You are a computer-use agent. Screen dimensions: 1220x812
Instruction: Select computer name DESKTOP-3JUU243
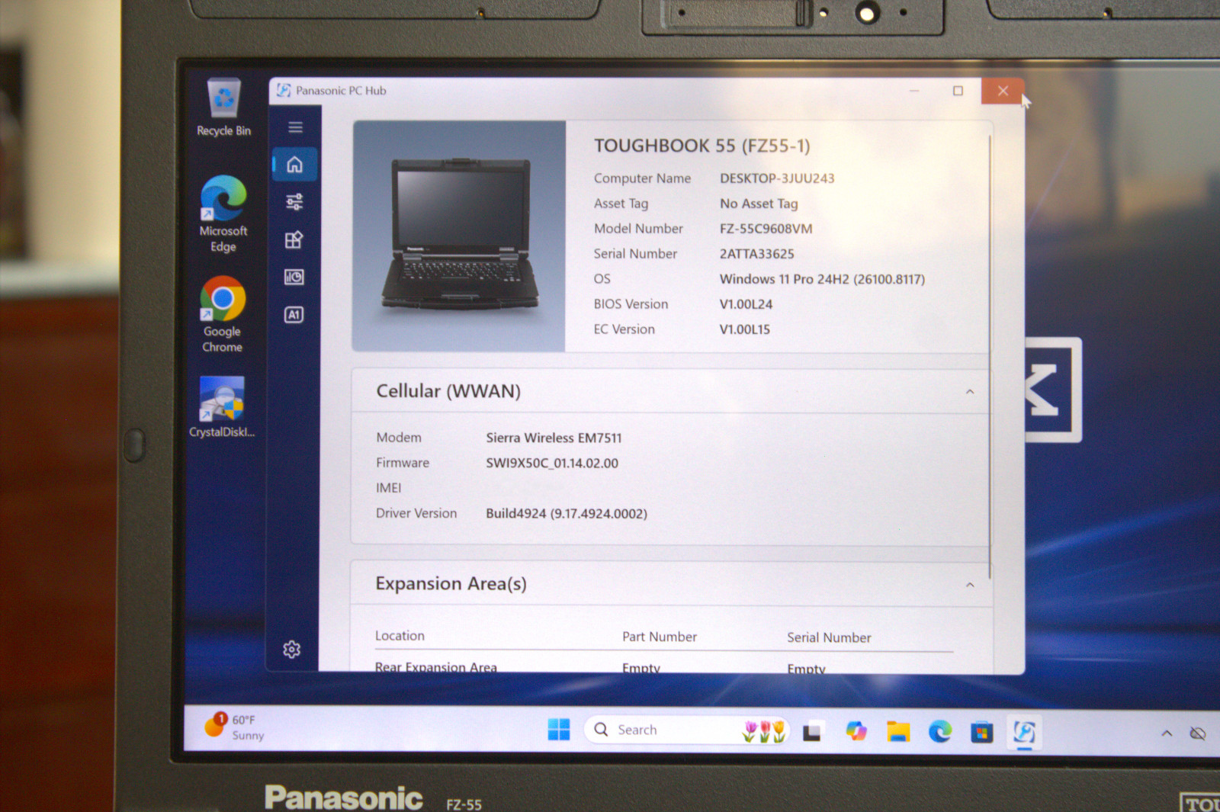(x=777, y=178)
